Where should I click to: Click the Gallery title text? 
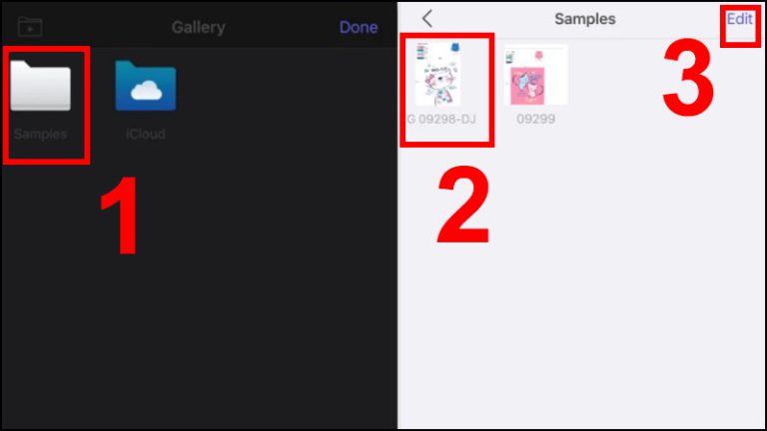(198, 27)
